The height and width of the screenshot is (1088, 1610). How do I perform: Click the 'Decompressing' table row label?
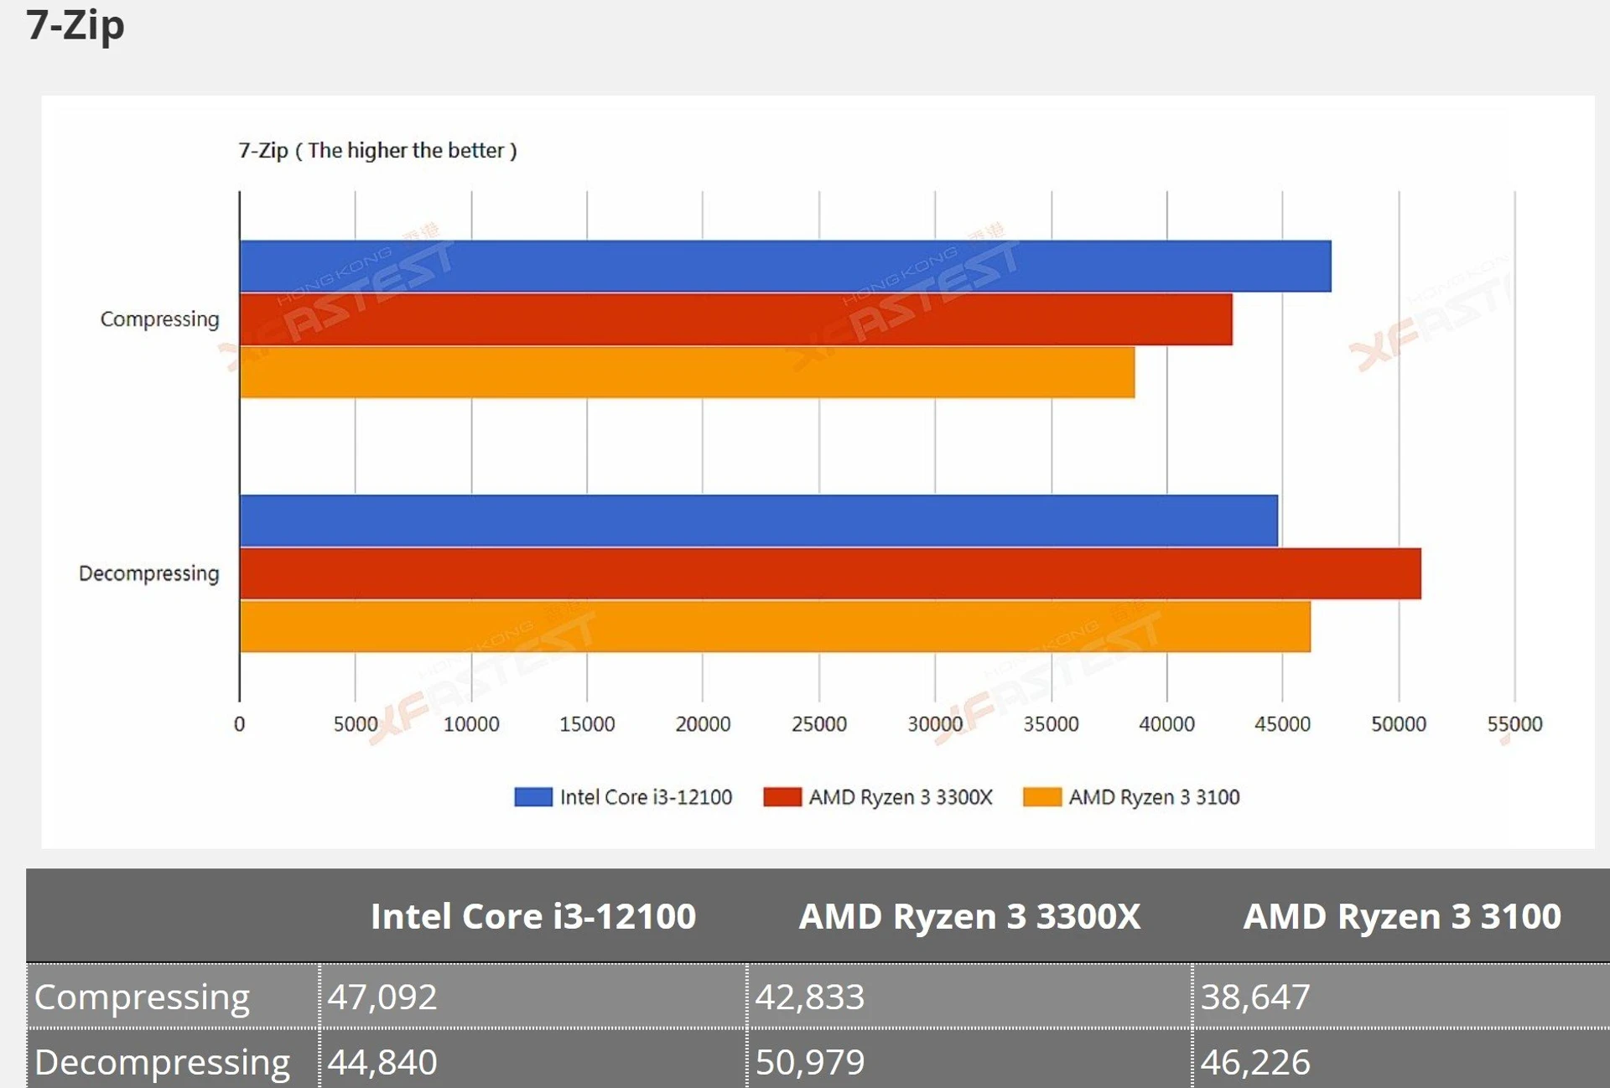[x=162, y=1062]
